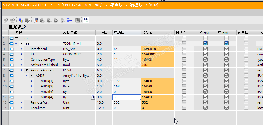Open 程序块 breadcrumb
This screenshot has height=125, width=263.
pyautogui.click(x=116, y=5)
